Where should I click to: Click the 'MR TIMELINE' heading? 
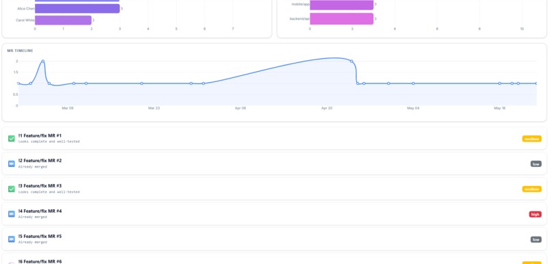coord(20,51)
